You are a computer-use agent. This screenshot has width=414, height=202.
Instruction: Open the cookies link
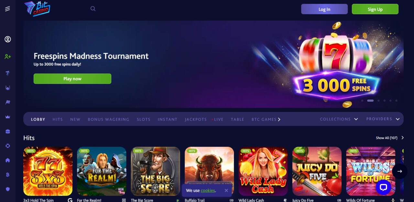click(208, 190)
